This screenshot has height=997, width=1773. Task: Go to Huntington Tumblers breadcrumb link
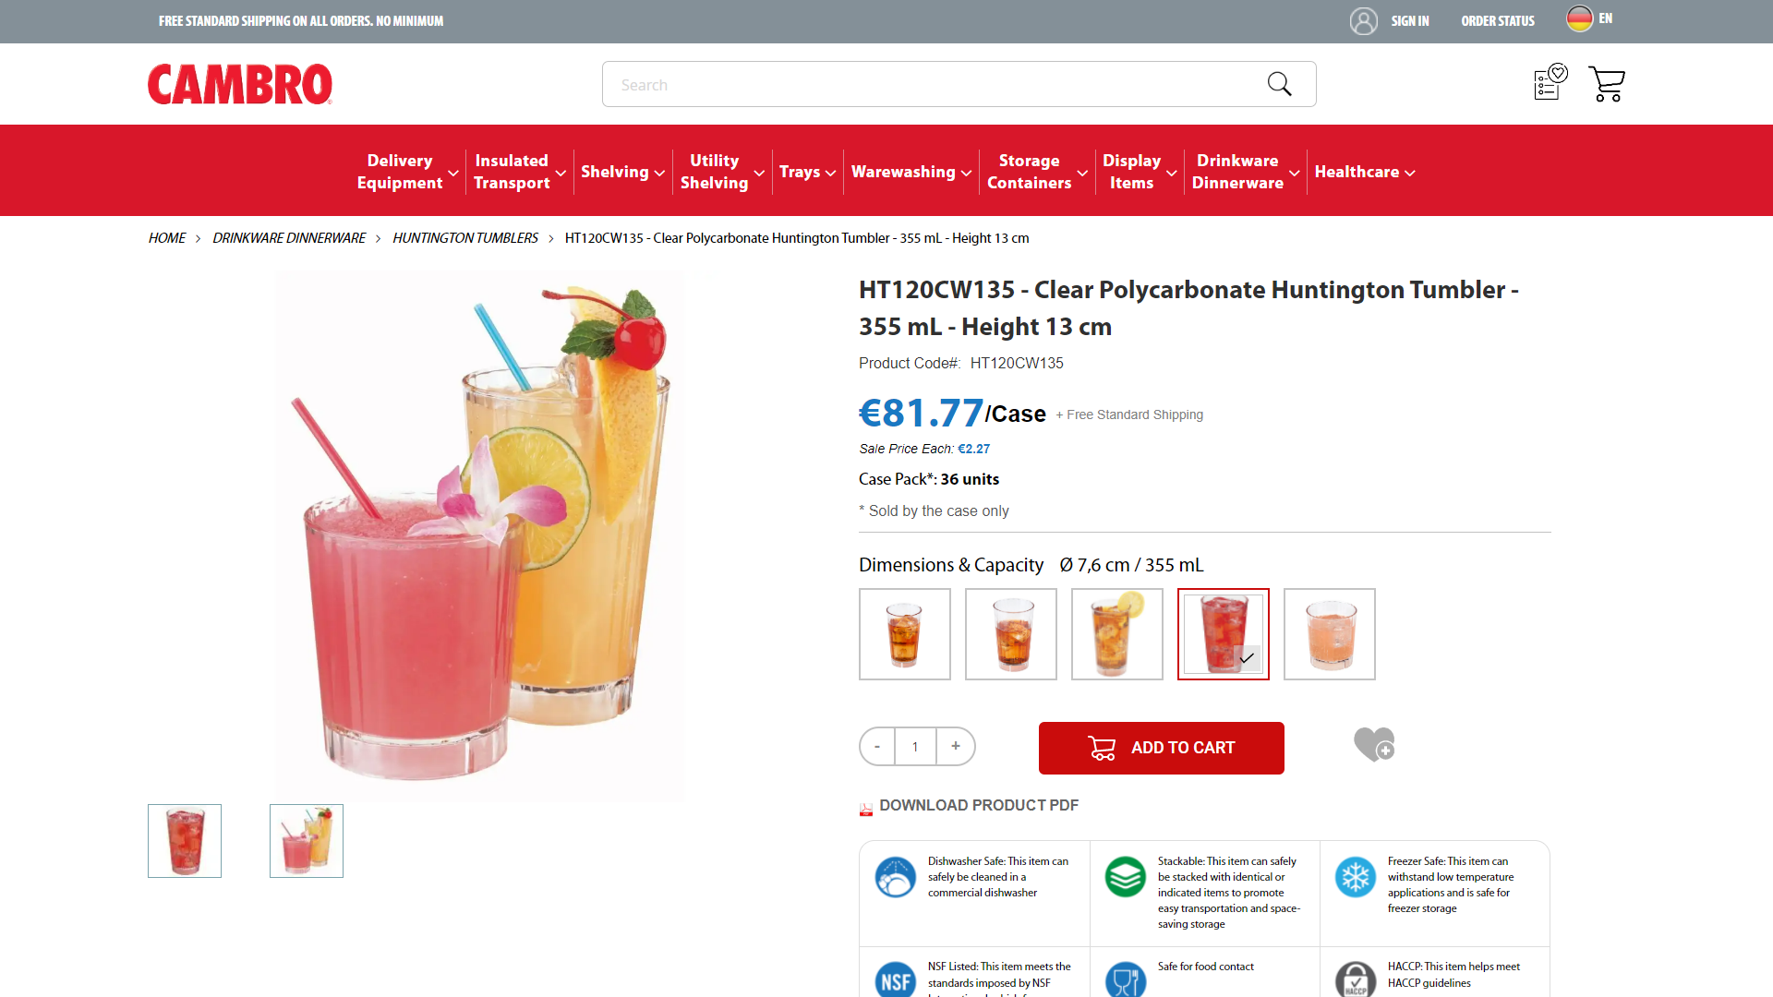click(464, 238)
